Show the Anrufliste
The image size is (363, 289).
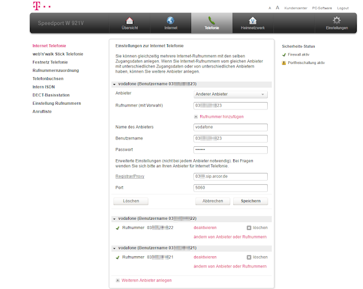[42, 112]
